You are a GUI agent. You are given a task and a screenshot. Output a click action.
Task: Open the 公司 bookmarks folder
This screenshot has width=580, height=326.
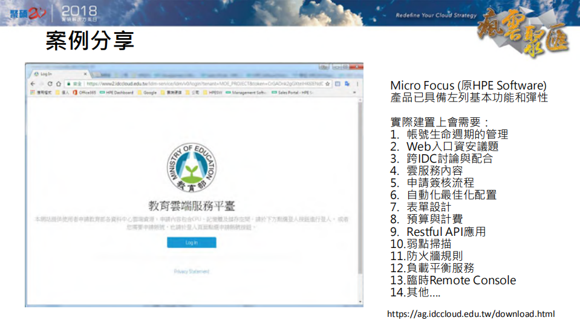192,93
